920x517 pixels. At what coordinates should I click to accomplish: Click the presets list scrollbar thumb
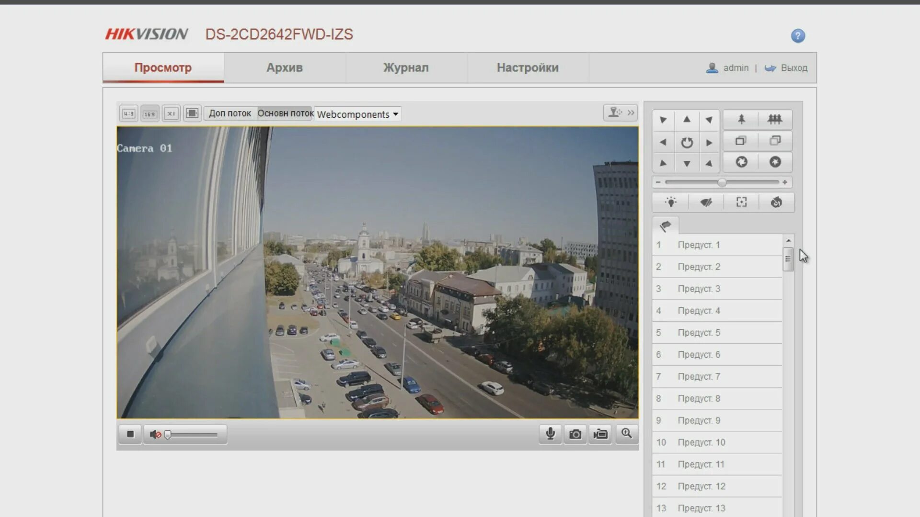788,259
